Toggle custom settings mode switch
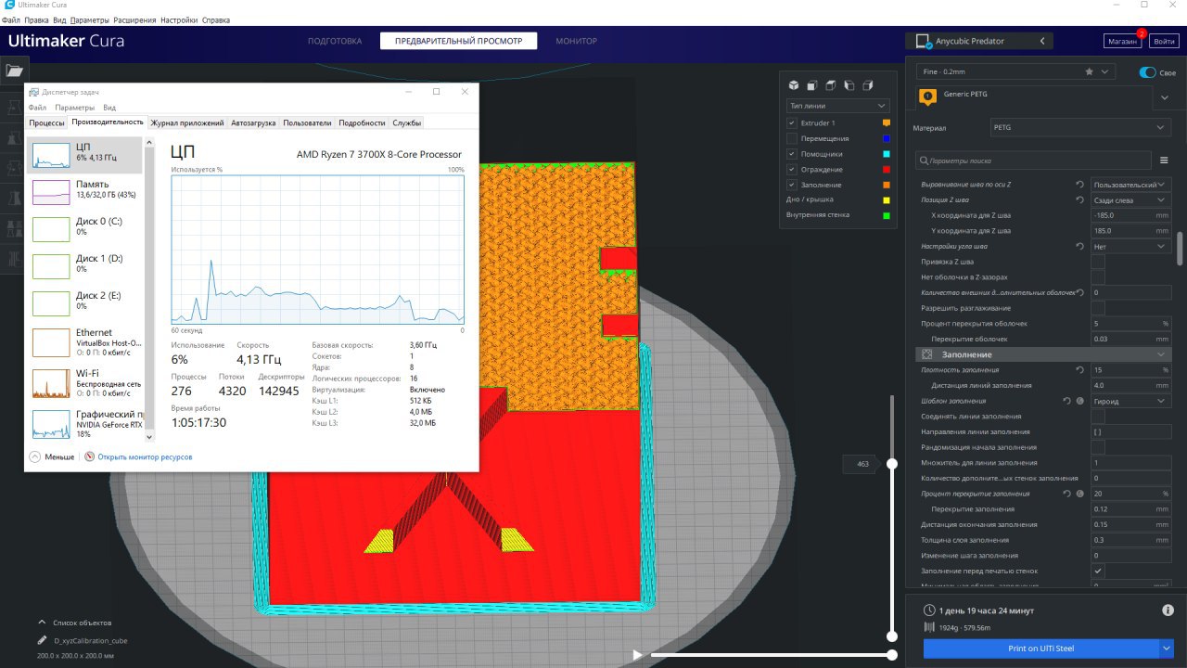The image size is (1187, 668). (x=1148, y=72)
